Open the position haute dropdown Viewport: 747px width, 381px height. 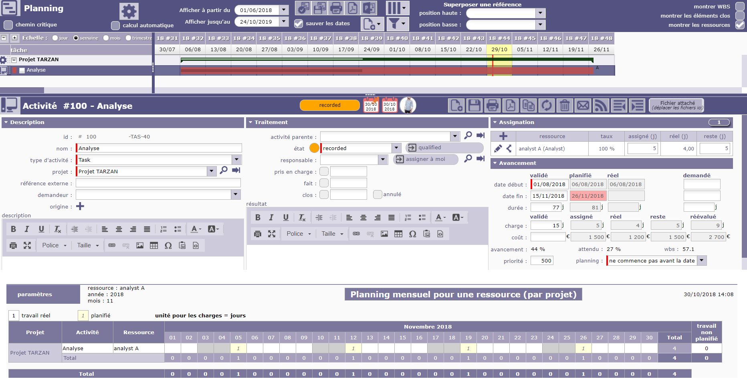(541, 13)
